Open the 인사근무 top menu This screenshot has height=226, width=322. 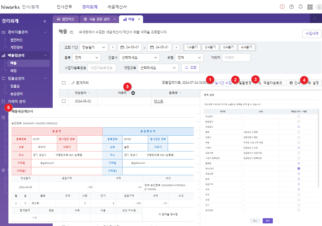click(x=64, y=7)
